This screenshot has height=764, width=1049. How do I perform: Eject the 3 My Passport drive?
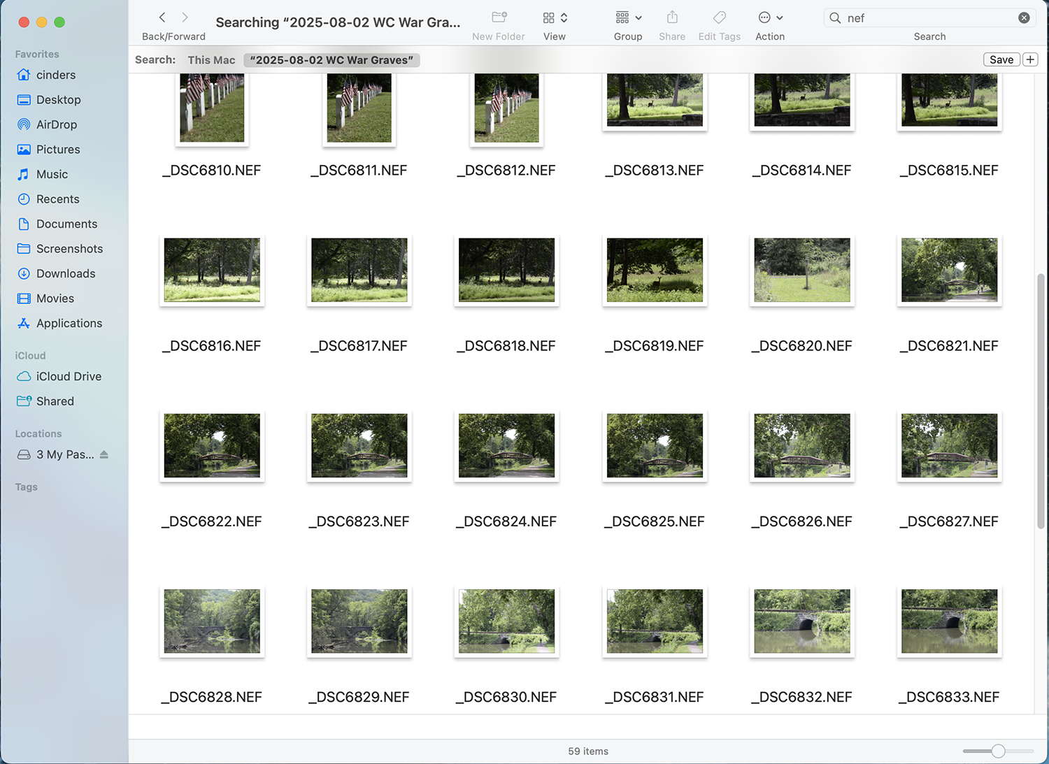[x=104, y=454]
